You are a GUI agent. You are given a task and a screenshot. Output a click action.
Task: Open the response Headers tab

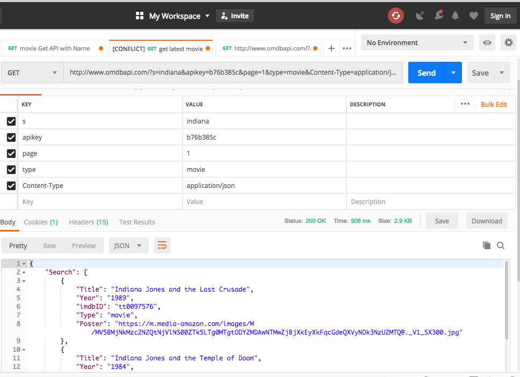[89, 222]
